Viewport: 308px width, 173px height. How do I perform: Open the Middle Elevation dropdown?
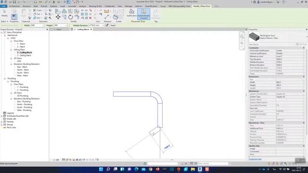[103, 25]
